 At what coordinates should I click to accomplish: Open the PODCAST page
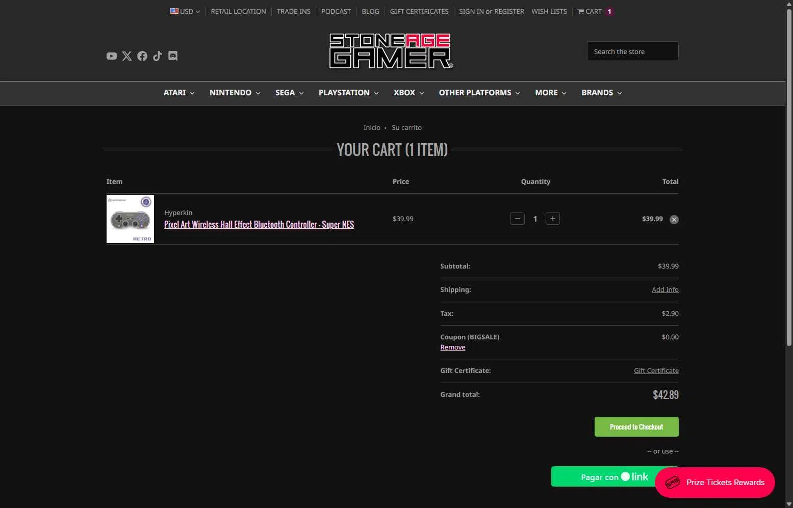(x=336, y=11)
